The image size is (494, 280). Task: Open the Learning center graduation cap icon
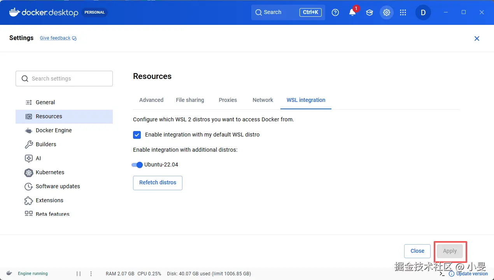point(370,12)
